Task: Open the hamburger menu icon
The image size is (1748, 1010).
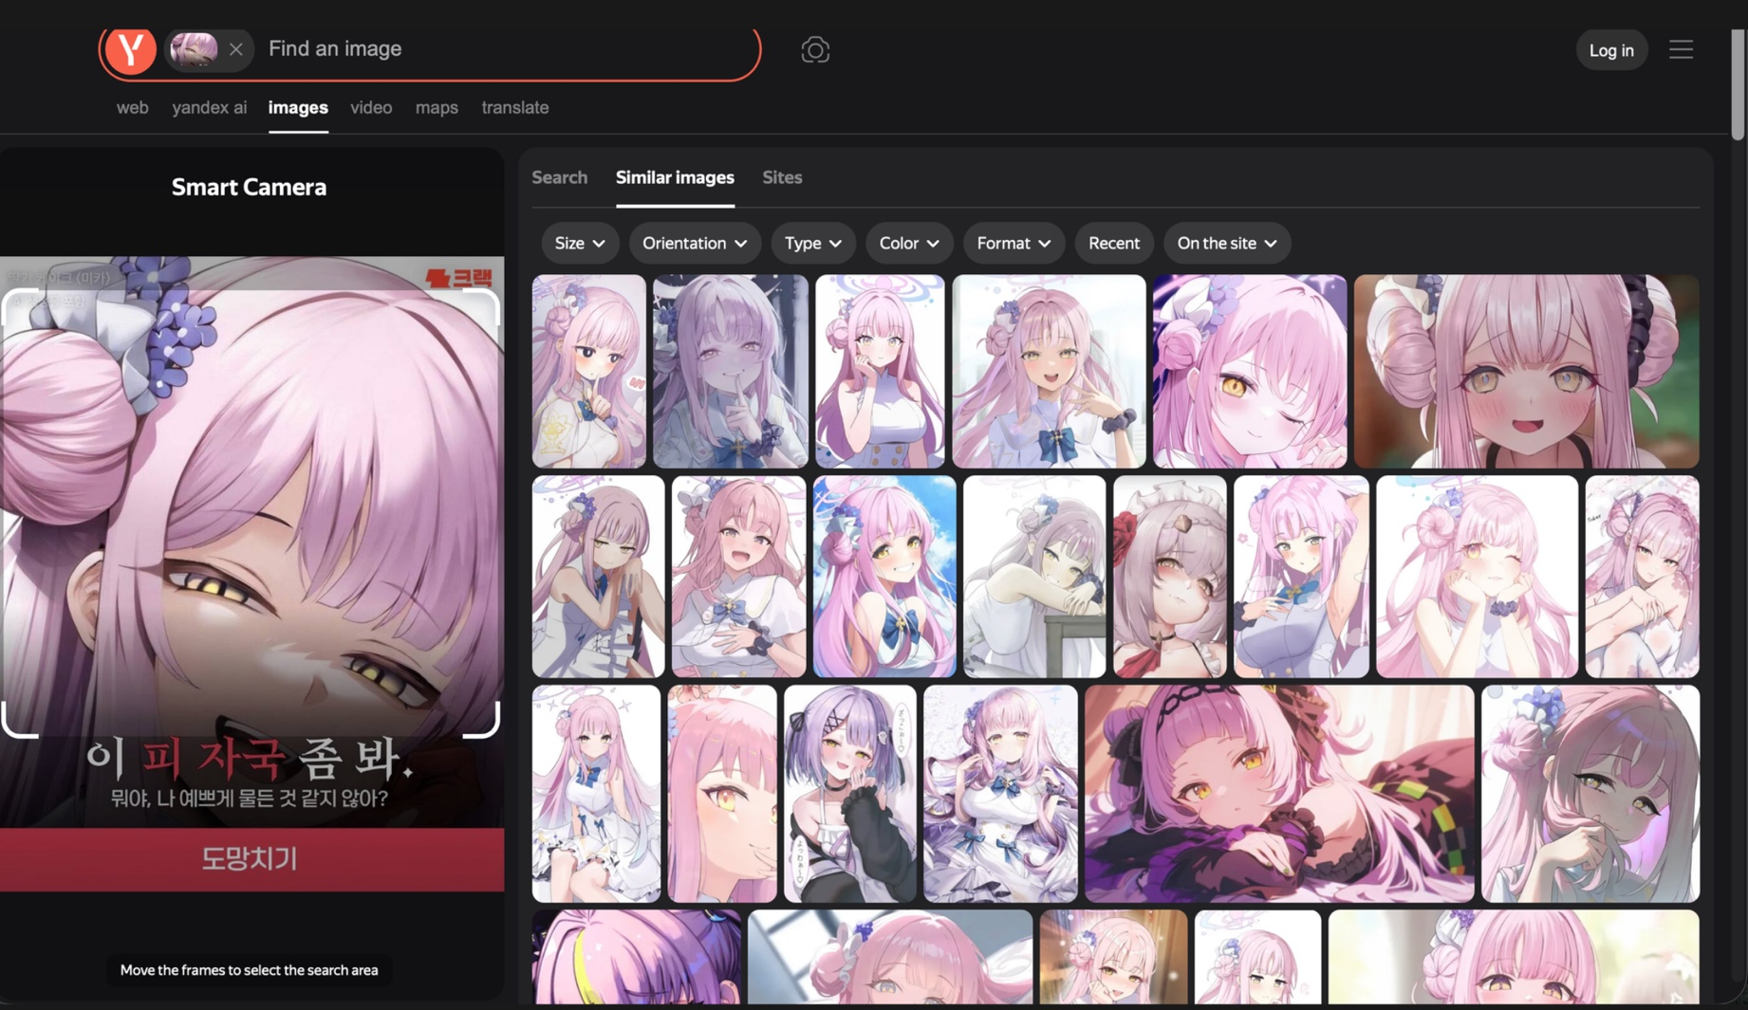Action: coord(1681,49)
